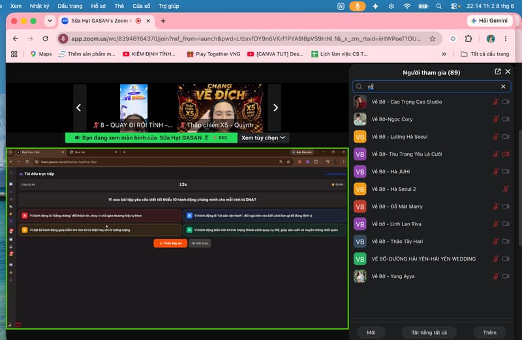Close the Sữa Hạt GASAN's Zoom tab
This screenshot has height=340, width=522.
(148, 21)
